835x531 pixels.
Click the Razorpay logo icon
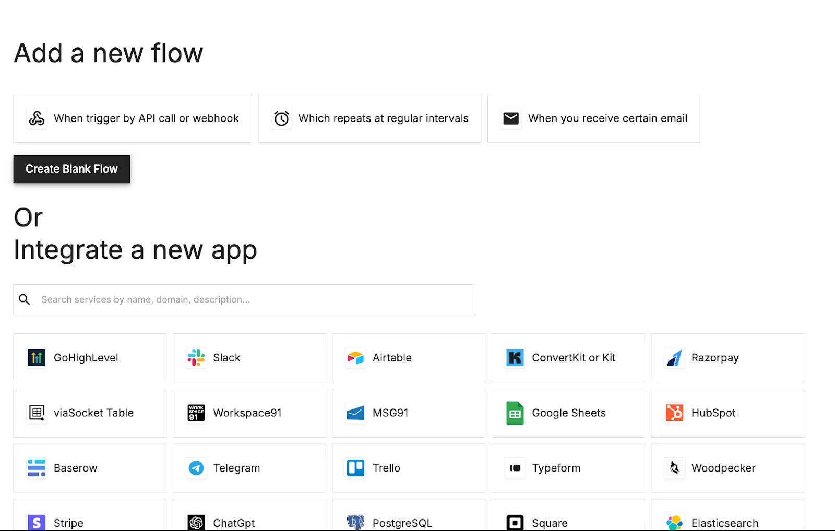[674, 358]
